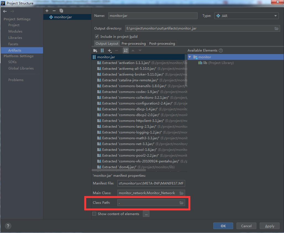Select Extracted 'commons-collections-3.2.1.jar/' entry
Image resolution: width=284 pixels, height=233 pixels.
(x=142, y=97)
